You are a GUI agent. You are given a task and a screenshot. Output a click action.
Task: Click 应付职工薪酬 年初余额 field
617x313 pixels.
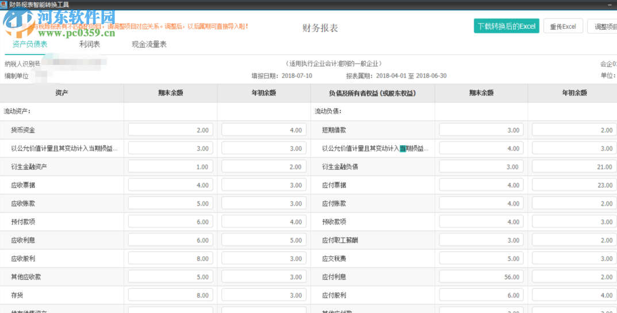[574, 240]
